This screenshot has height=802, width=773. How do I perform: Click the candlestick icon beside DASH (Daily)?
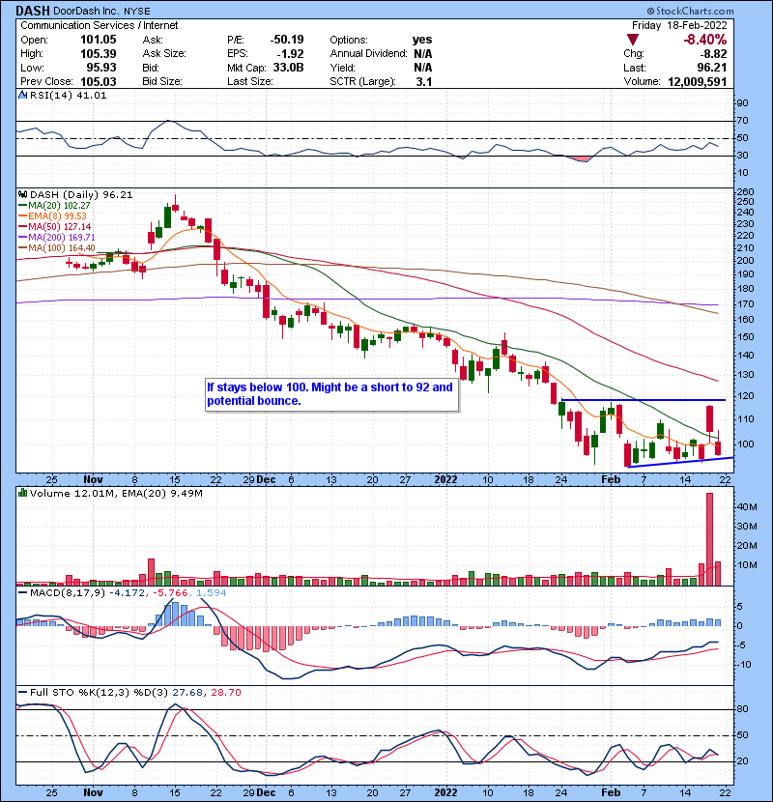tap(22, 194)
